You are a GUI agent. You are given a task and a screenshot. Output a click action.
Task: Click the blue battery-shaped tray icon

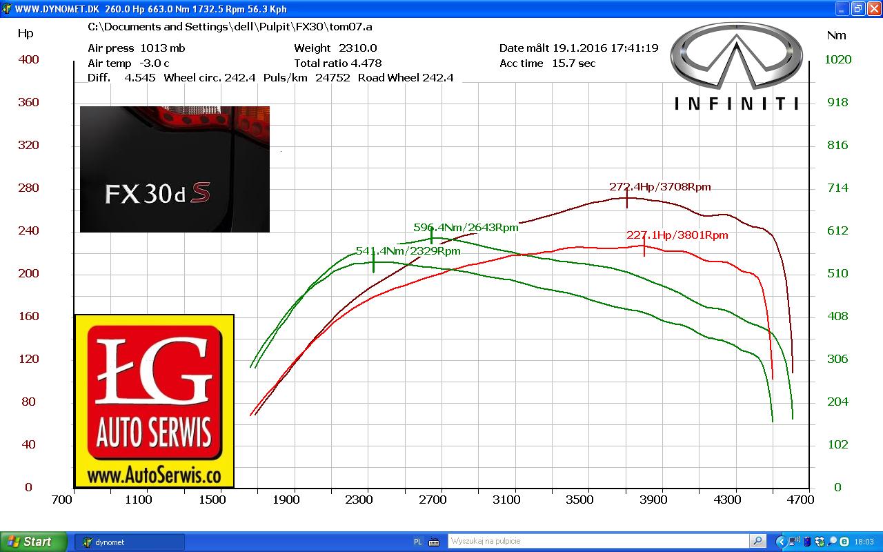808,542
